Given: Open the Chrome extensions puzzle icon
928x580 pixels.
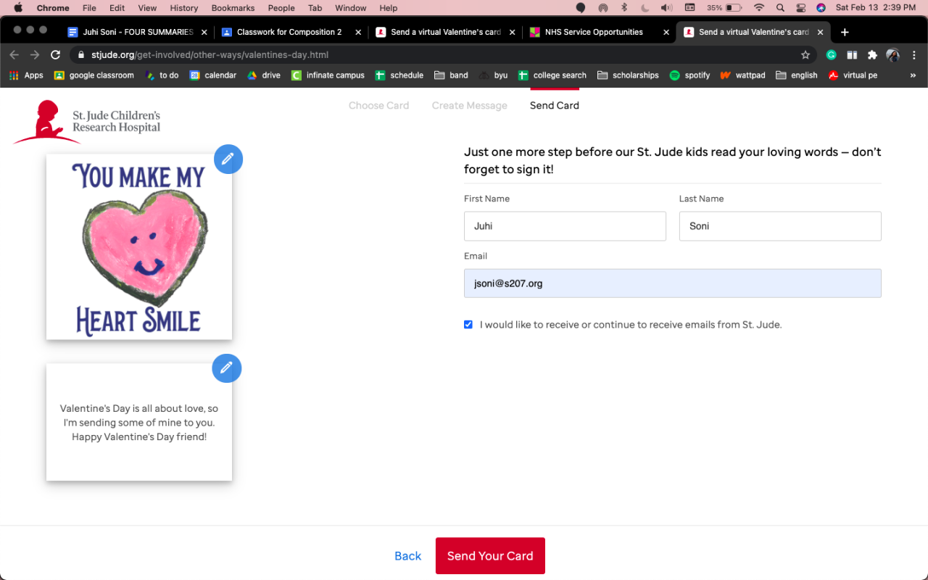Looking at the screenshot, I should [872, 55].
